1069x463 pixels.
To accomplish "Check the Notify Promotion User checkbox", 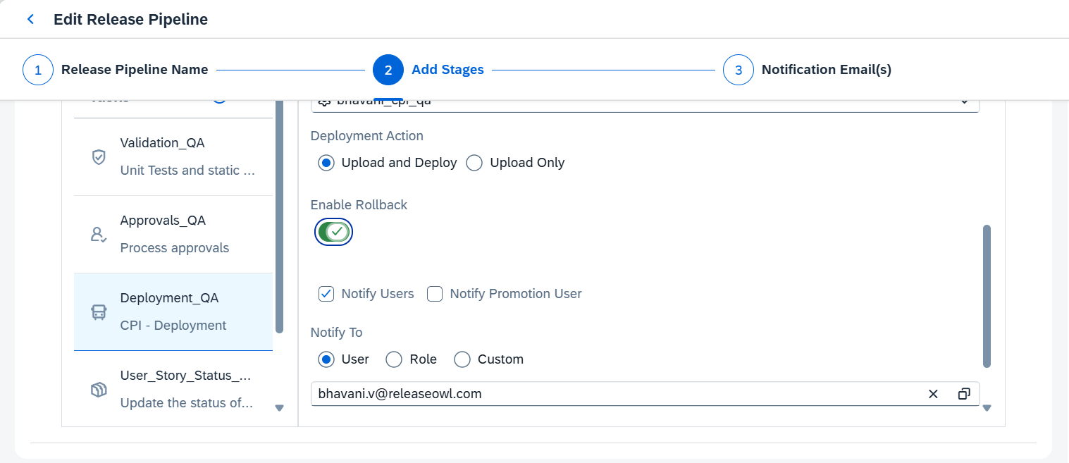I will tap(435, 294).
